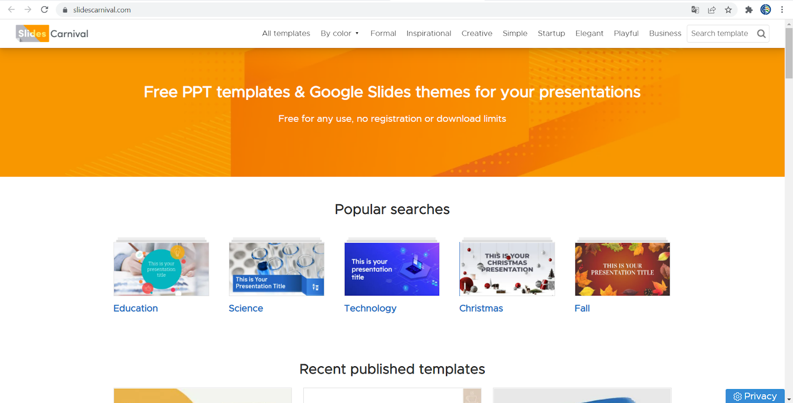This screenshot has height=403, width=793.
Task: Click the 'Free for any use' subtitle
Action: tap(392, 119)
